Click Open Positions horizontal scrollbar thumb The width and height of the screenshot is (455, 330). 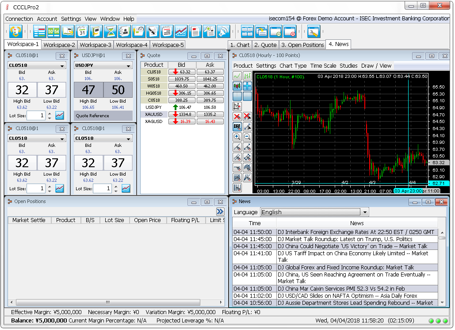pyautogui.click(x=107, y=303)
